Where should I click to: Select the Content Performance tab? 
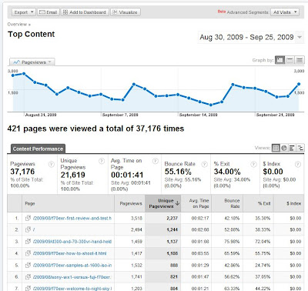coord(38,149)
